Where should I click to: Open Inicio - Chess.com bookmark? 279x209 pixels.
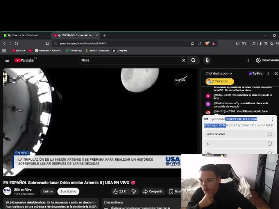click(x=97, y=51)
